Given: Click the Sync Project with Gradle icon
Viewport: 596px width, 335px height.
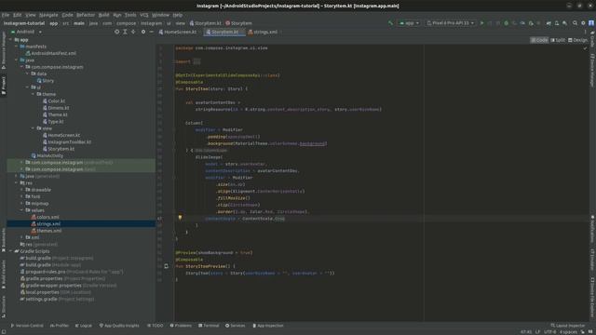Looking at the screenshot, I should pos(549,23).
